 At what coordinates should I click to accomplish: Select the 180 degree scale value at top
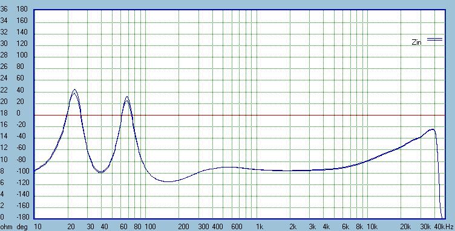pyautogui.click(x=22, y=9)
